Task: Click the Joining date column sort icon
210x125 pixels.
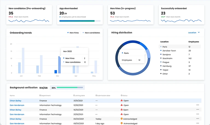Action: (x=74, y=95)
